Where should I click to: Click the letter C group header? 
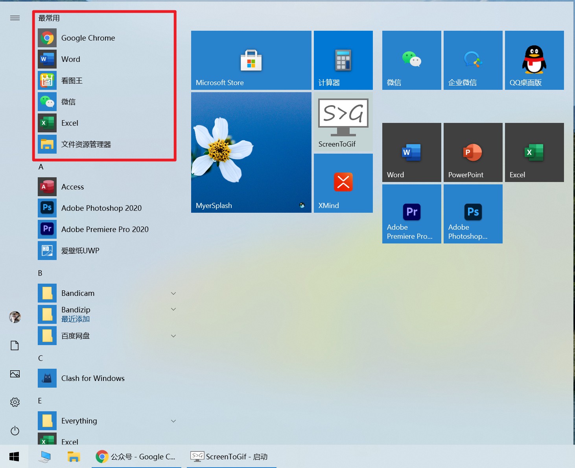pyautogui.click(x=41, y=358)
